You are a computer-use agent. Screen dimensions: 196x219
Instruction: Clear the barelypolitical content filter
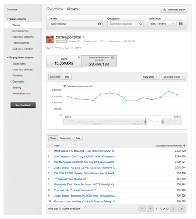click(100, 24)
